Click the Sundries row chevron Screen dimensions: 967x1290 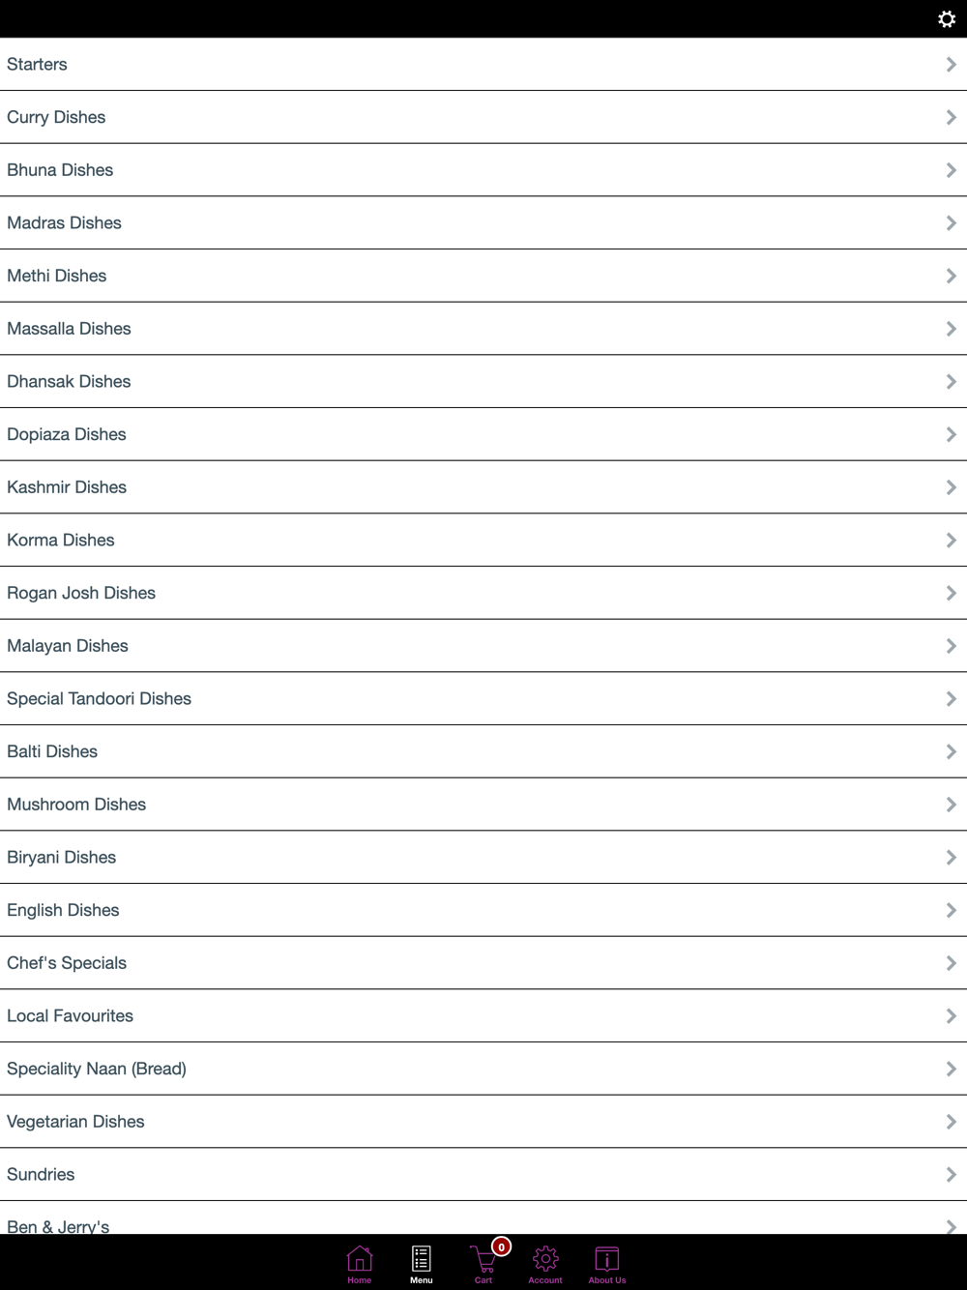point(952,1174)
